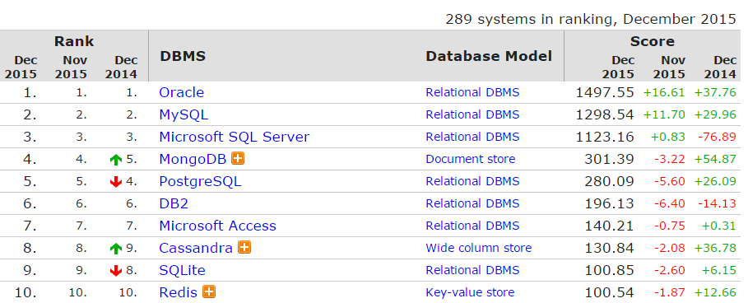Click the Score header
Image resolution: width=748 pixels, height=303 pixels.
652,41
